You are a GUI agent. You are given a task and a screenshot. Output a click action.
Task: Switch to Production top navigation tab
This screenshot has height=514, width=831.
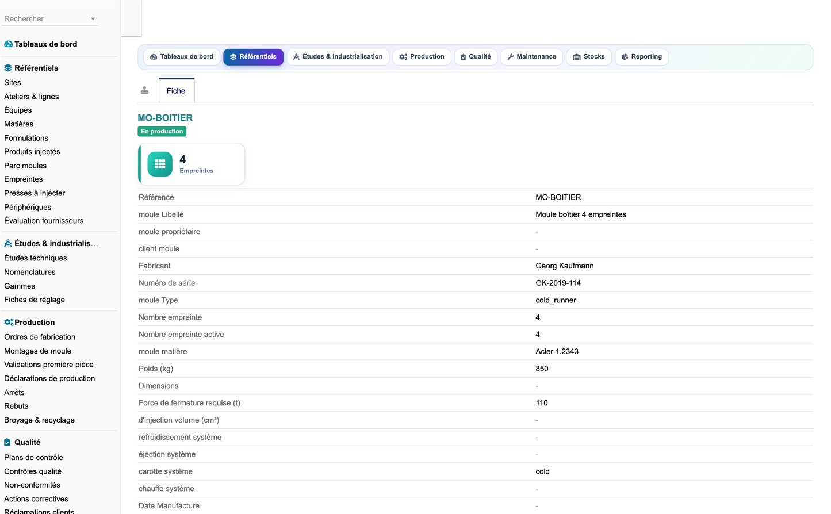point(422,57)
